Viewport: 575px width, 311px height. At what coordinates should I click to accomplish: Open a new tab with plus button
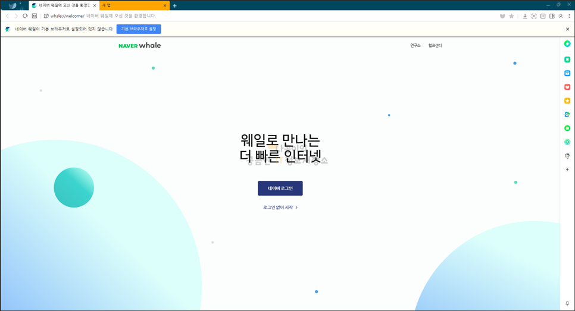174,5
